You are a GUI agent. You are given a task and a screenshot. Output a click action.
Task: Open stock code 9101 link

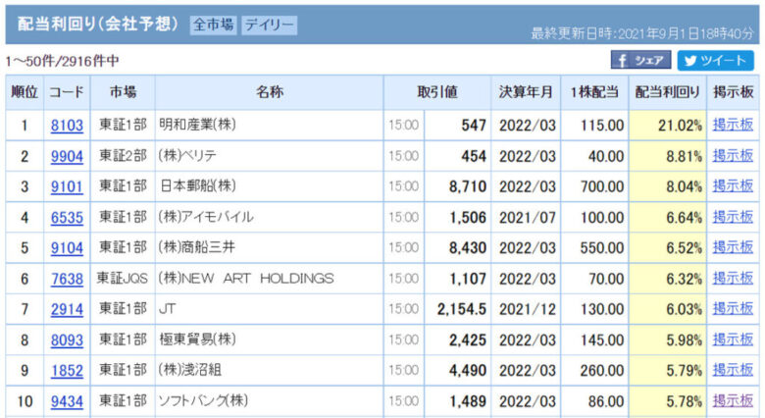coord(67,186)
